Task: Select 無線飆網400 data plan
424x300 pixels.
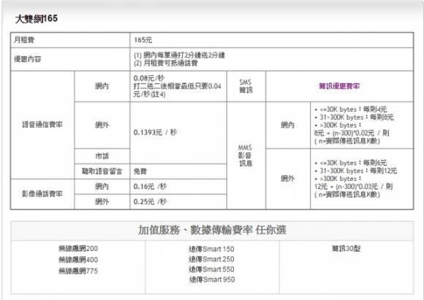Action: coord(78,260)
